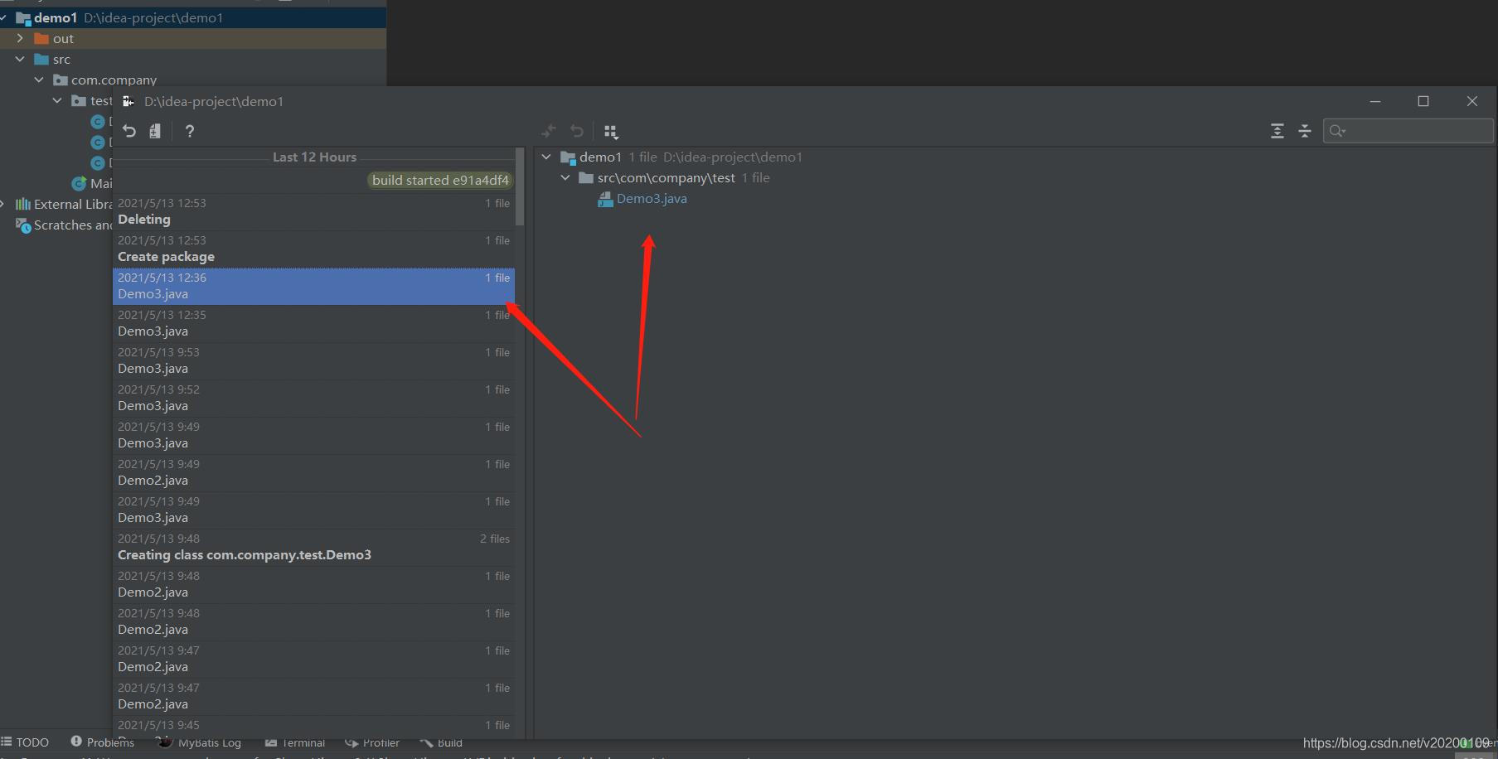Screen dimensions: 1498x759
Task: Collapse demo1 node in changes tree
Action: tap(546, 157)
